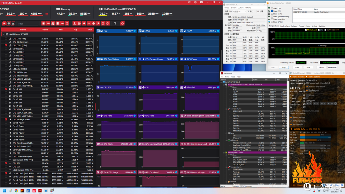Collapse the Voltages node in HWMonitor

coord(226,87)
